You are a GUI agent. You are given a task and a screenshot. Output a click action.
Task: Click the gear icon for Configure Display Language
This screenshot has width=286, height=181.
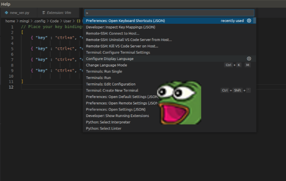click(x=249, y=59)
